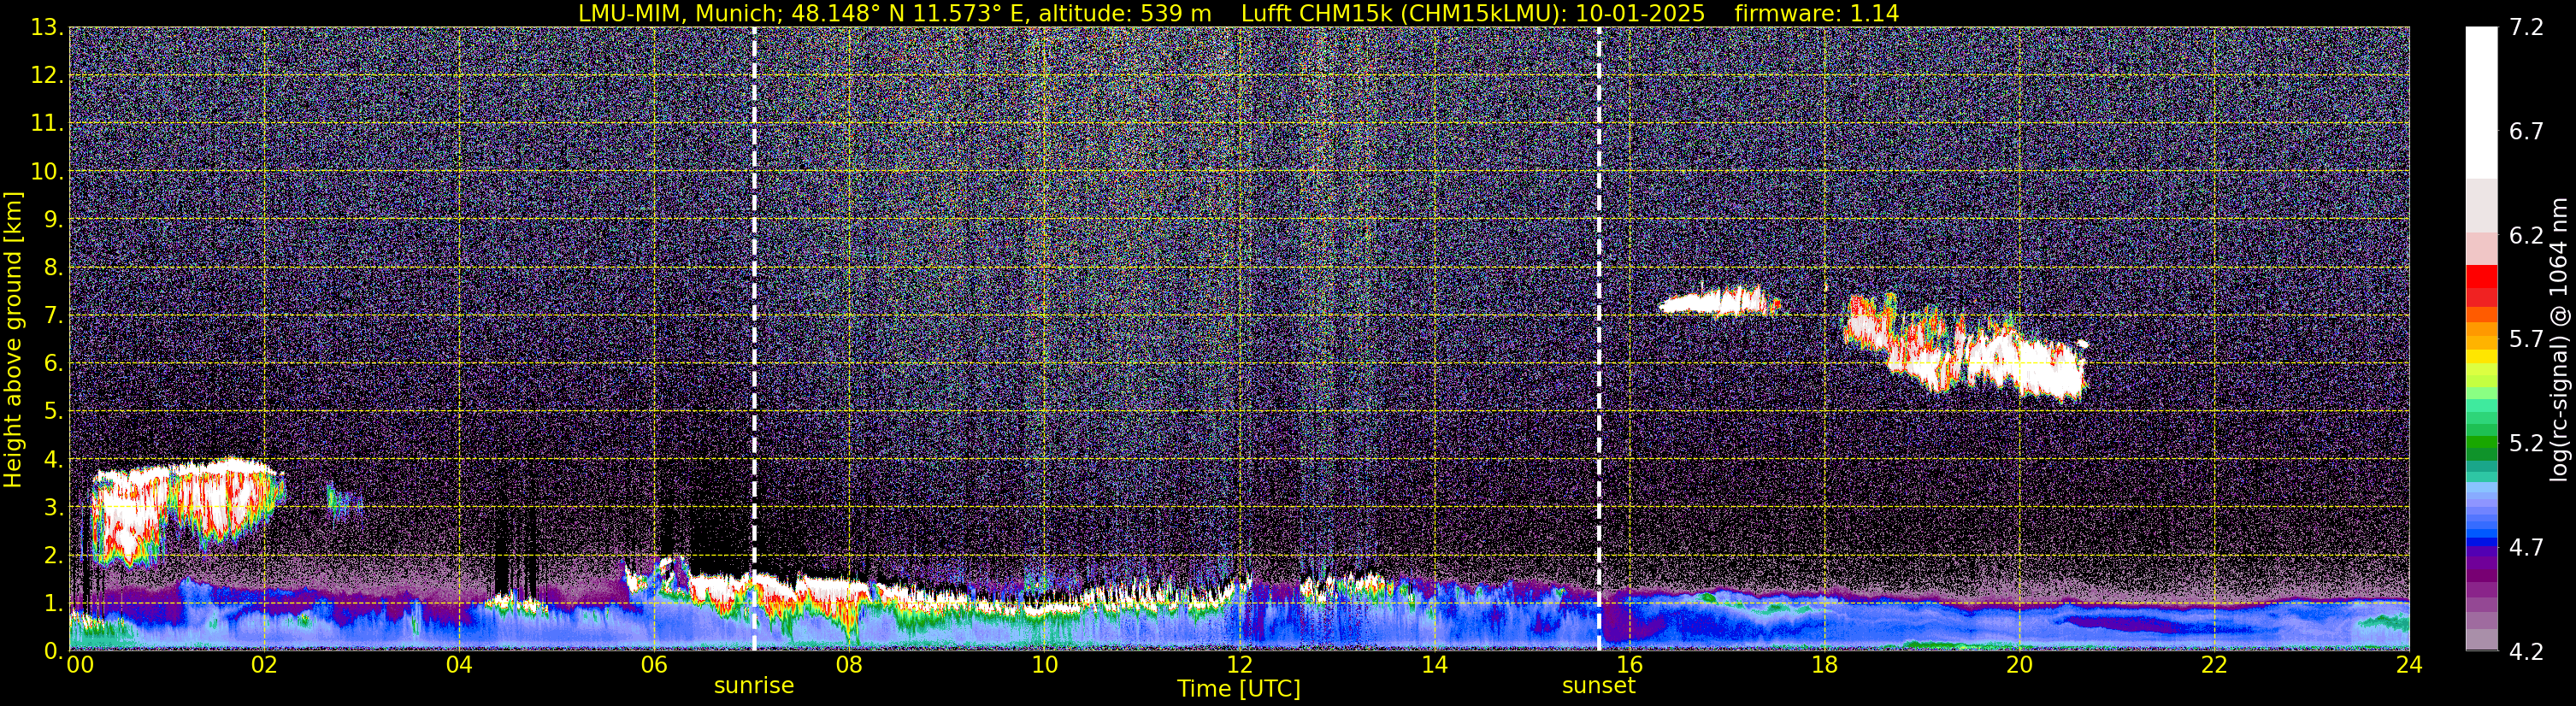Screen dimensions: 2576x706
Task: Click the colorbar value '5.7'
Action: [2526, 340]
